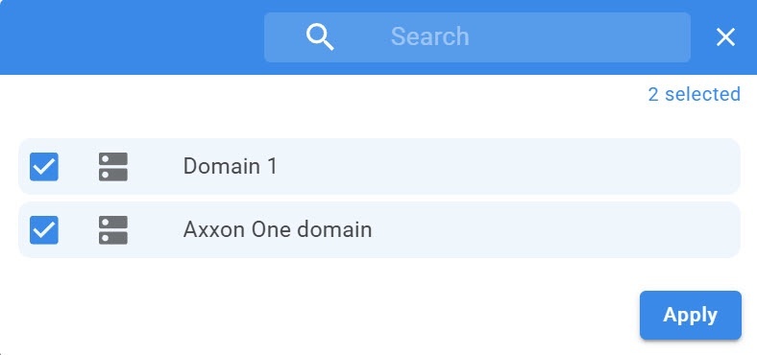Click the Search placeholder text
The width and height of the screenshot is (757, 355).
click(x=429, y=36)
